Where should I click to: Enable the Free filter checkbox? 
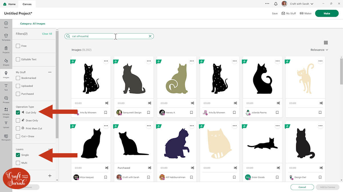tap(18, 46)
